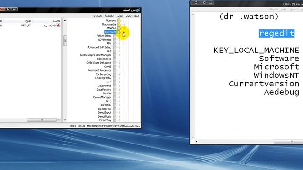Click the Registry Editor title bar app icon

pos(138,10)
